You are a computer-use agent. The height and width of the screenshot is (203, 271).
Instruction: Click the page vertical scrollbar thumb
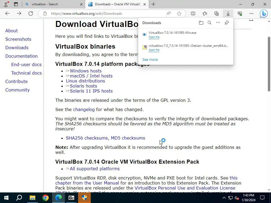coord(269,64)
